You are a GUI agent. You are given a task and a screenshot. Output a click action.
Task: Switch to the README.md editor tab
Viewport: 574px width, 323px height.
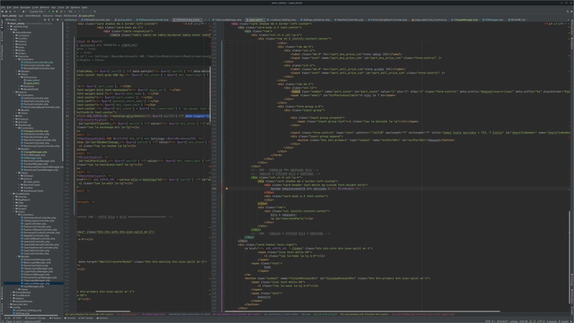pos(517,20)
